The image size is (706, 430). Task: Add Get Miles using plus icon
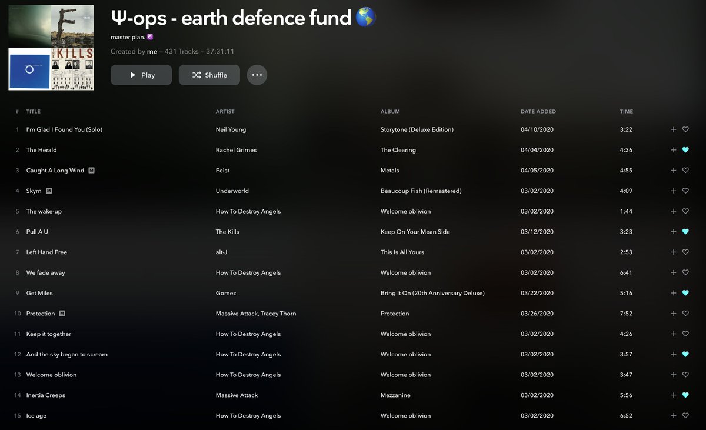pos(673,293)
